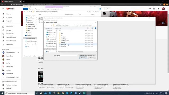Expand Показать ещё subscriptions list

pyautogui.click(x=12, y=77)
